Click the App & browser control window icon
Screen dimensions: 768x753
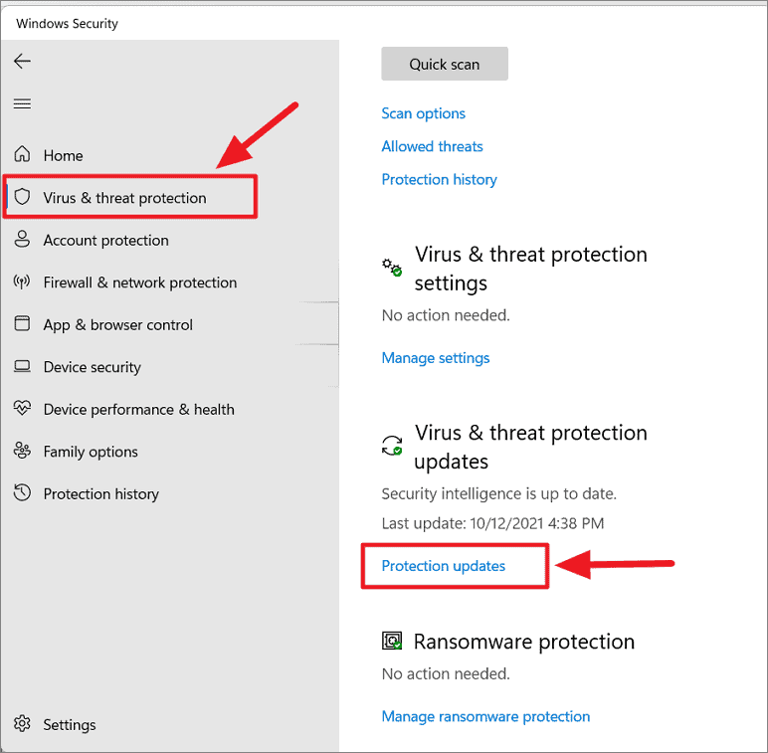(x=22, y=323)
